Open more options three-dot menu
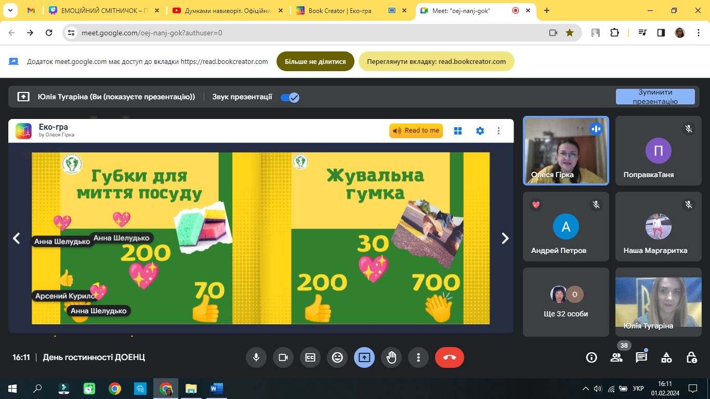Screen dimensions: 710x399 [x=418, y=357]
